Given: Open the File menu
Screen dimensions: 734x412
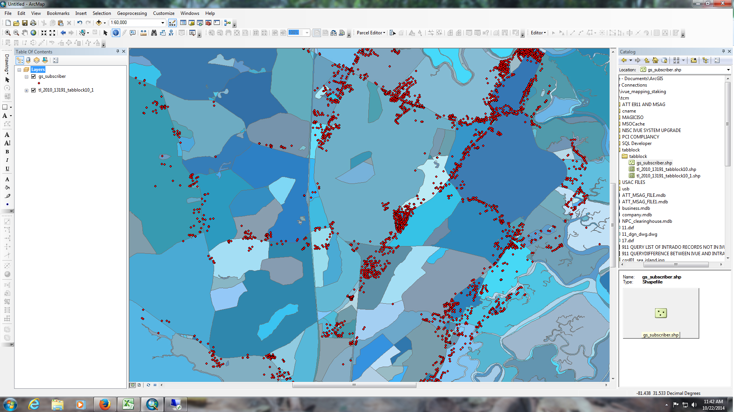Looking at the screenshot, I should [x=8, y=13].
